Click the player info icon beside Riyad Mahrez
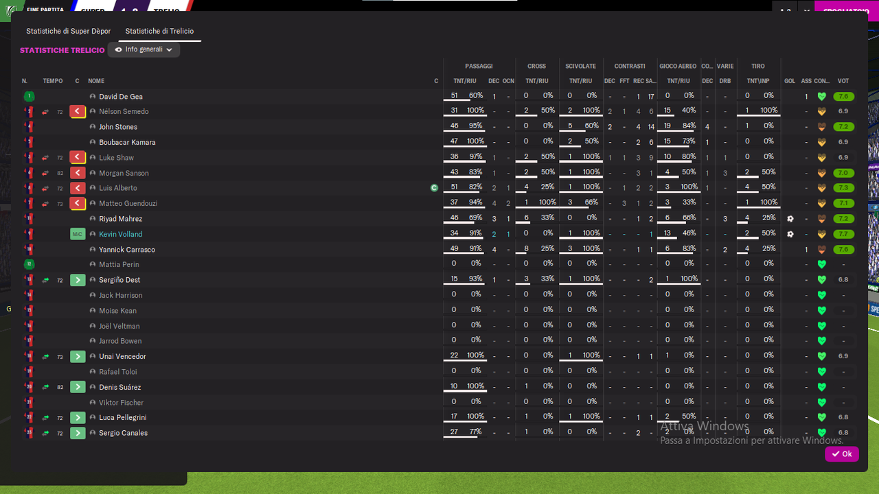 (93, 219)
